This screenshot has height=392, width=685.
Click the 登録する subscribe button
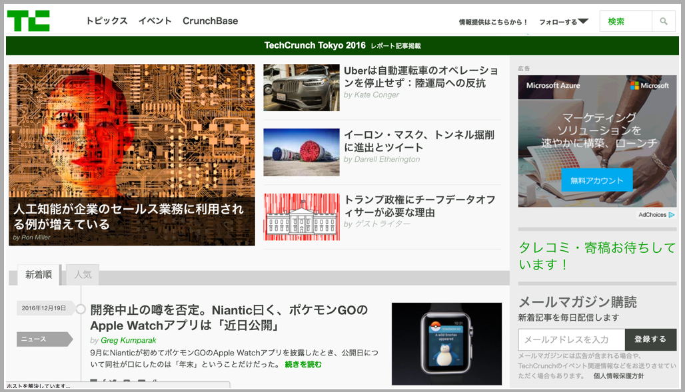(x=650, y=339)
